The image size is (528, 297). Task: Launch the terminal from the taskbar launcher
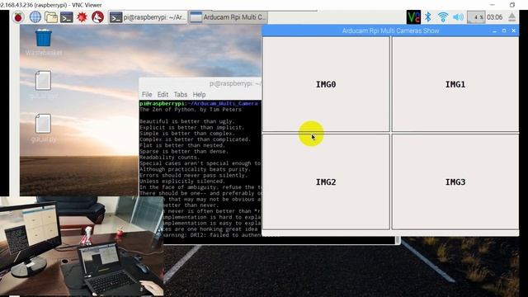click(x=66, y=17)
